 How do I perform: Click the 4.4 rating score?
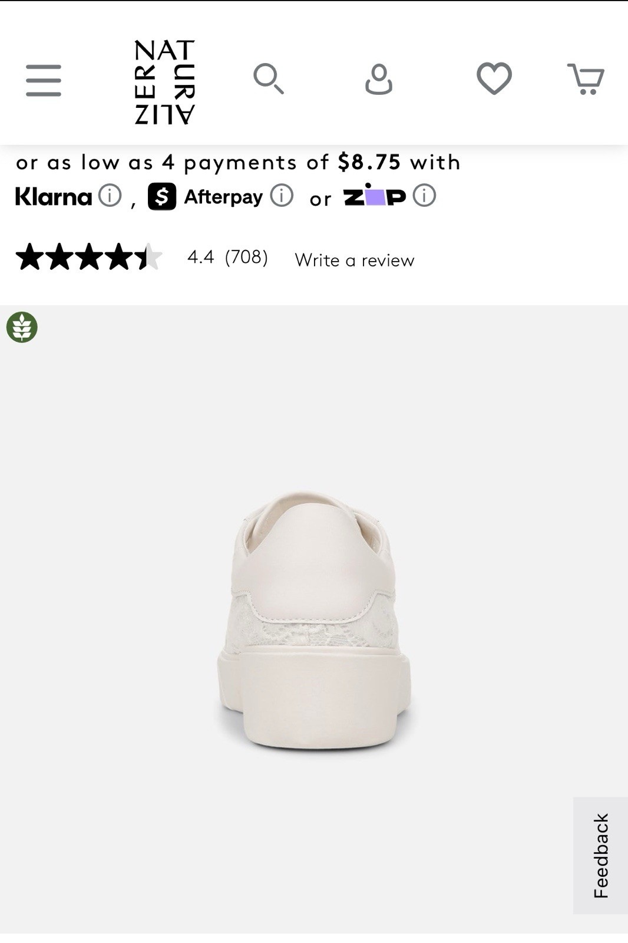point(200,257)
